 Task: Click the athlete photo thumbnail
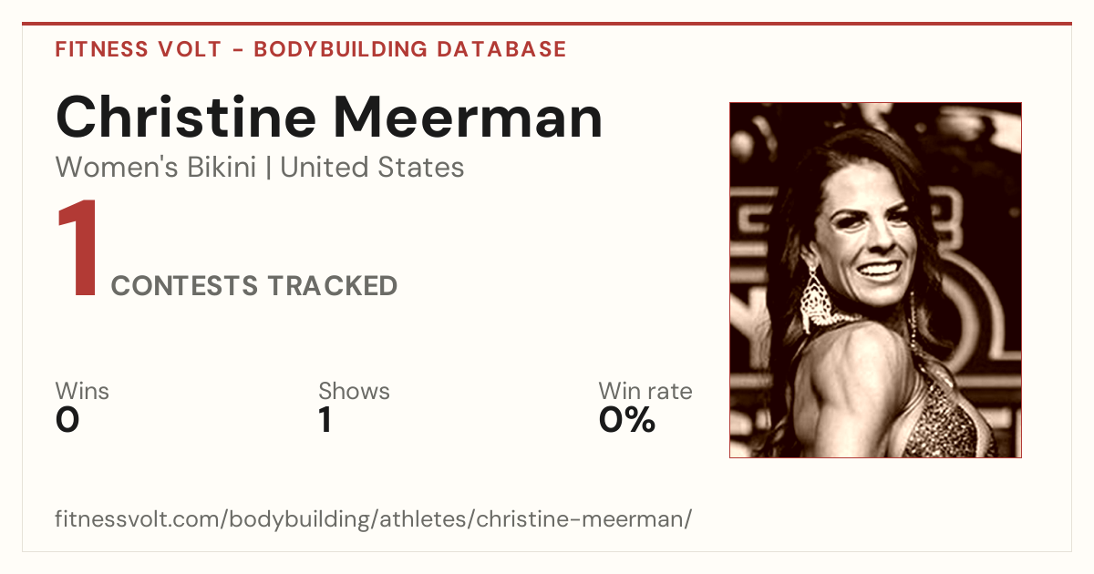click(x=875, y=280)
